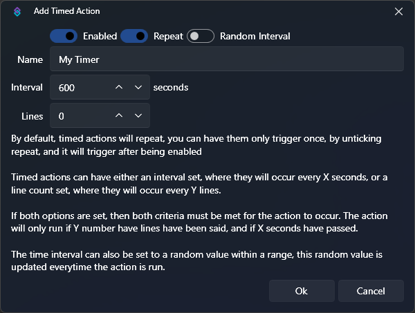Increase Lines using the up chevron
The image size is (415, 313).
point(119,116)
